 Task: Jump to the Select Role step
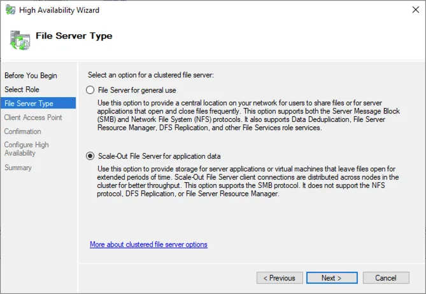tap(22, 90)
